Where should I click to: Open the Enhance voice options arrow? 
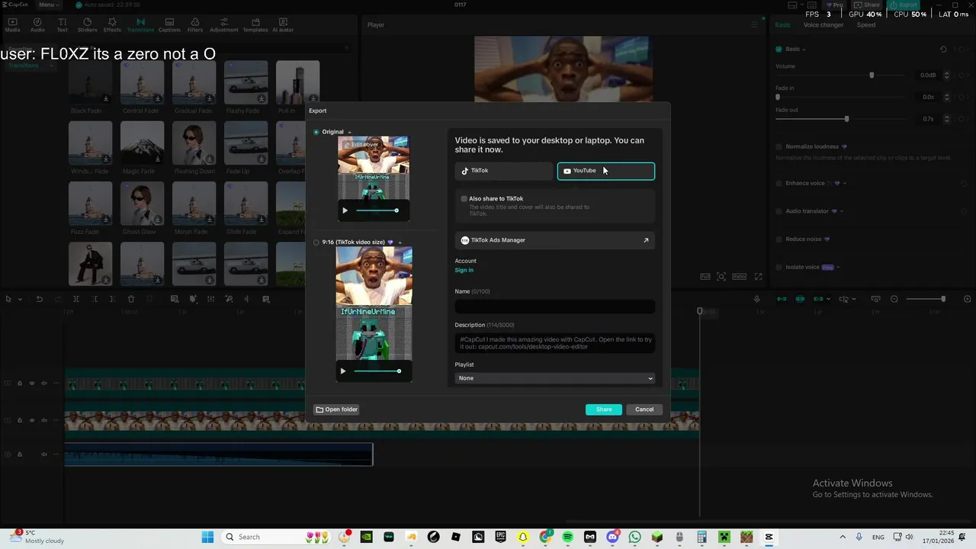coord(845,183)
